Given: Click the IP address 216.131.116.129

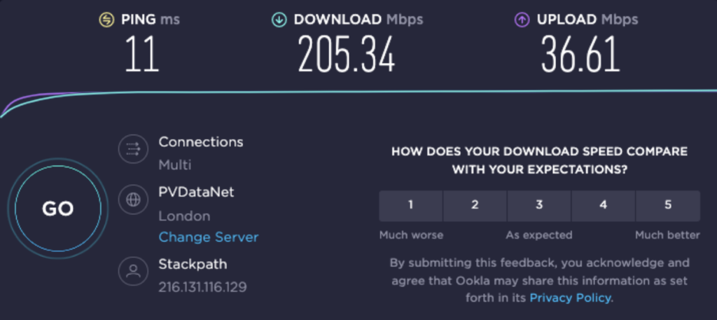Looking at the screenshot, I should [x=202, y=287].
